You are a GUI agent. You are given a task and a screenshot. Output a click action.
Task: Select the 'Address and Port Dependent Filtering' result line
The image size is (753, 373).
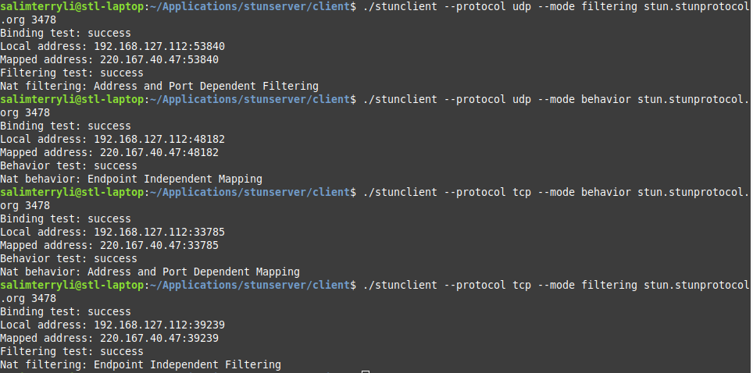159,87
